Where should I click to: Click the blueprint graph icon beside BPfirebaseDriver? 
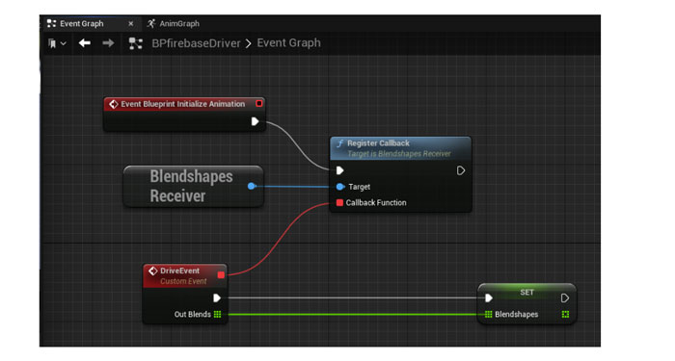click(x=136, y=43)
